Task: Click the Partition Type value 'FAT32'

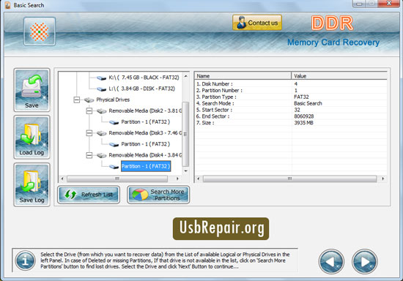Action: 301,97
